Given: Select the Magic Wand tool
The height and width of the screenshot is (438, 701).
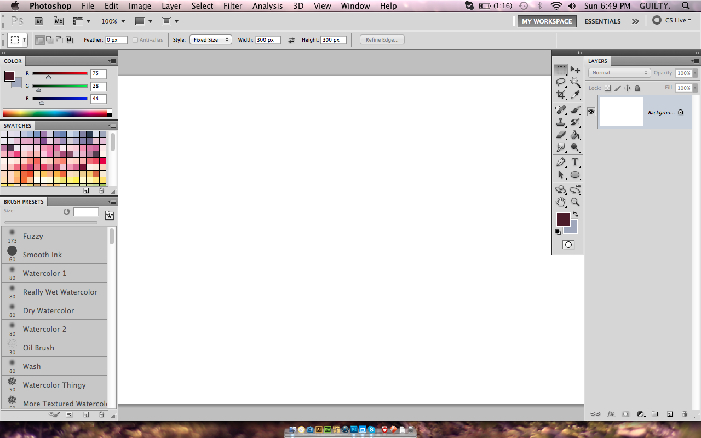Looking at the screenshot, I should tap(575, 82).
